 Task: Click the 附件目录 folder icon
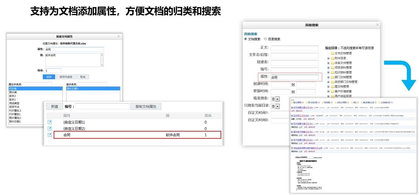click(333, 58)
